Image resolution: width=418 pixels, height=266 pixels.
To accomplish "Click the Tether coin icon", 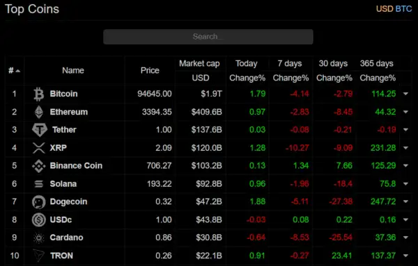I will pos(40,130).
